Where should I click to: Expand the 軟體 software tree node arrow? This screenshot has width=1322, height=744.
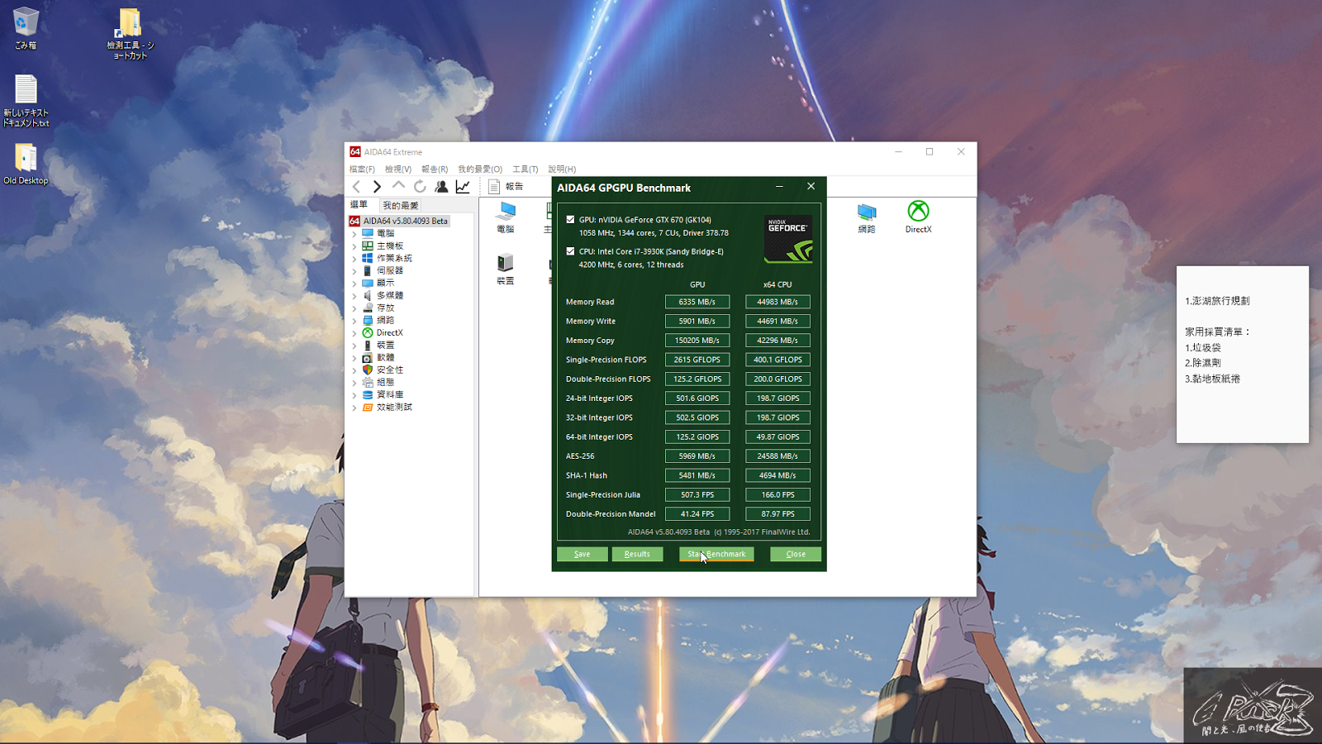[x=354, y=358]
